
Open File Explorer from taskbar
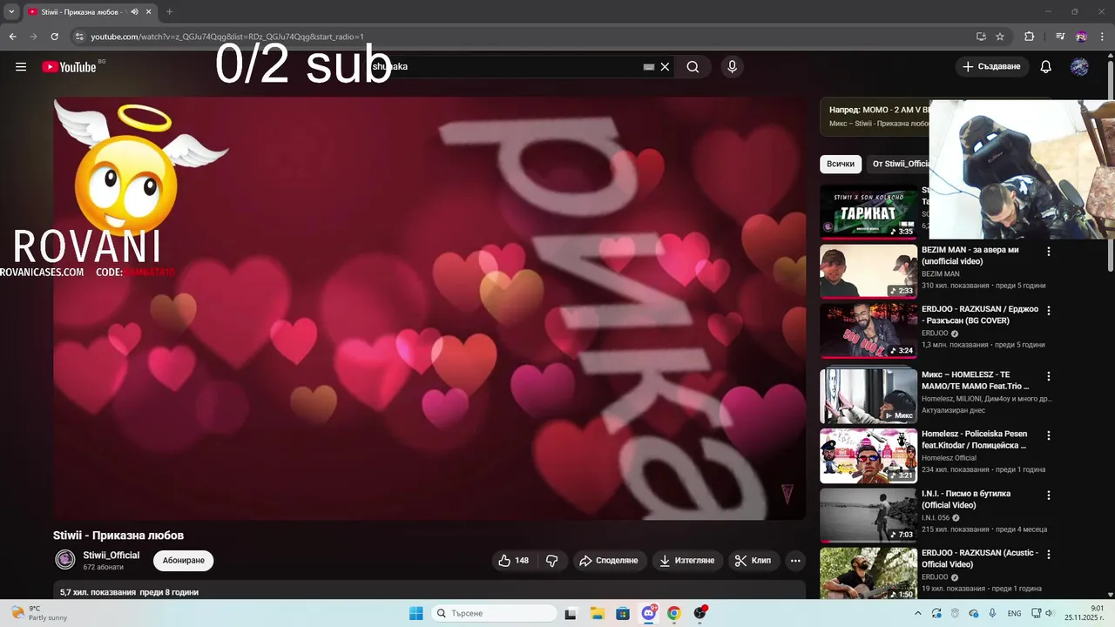pyautogui.click(x=597, y=613)
